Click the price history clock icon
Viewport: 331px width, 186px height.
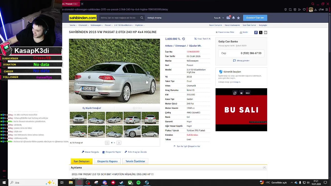click(x=183, y=39)
